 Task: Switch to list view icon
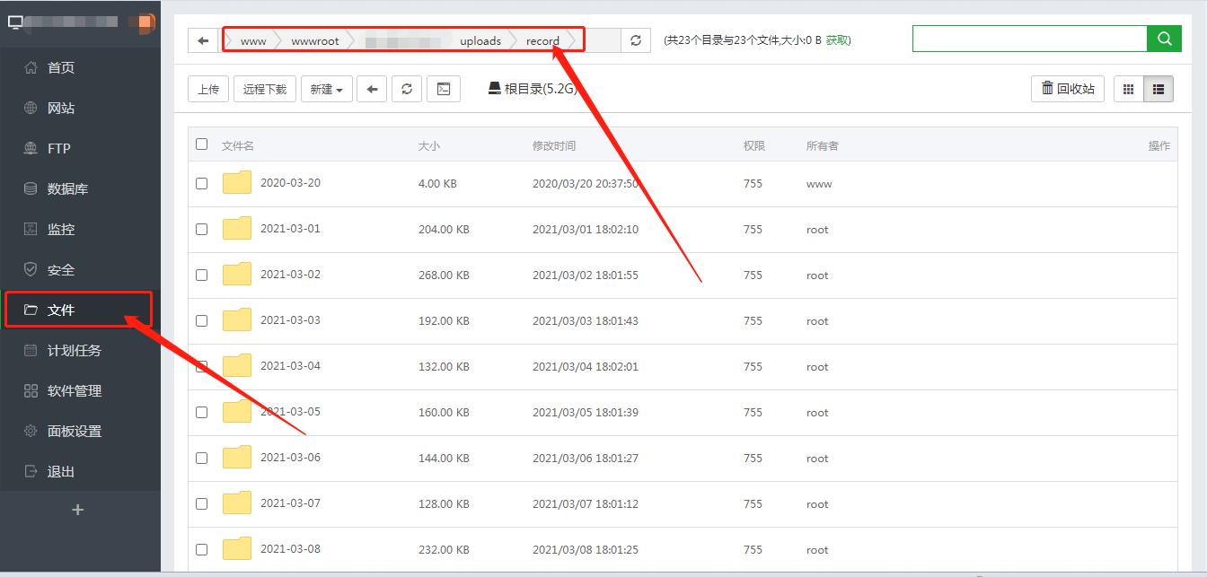1159,89
